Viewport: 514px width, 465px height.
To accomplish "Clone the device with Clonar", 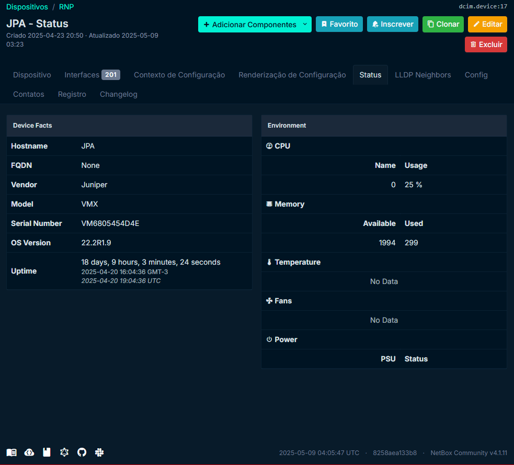I will pos(442,24).
